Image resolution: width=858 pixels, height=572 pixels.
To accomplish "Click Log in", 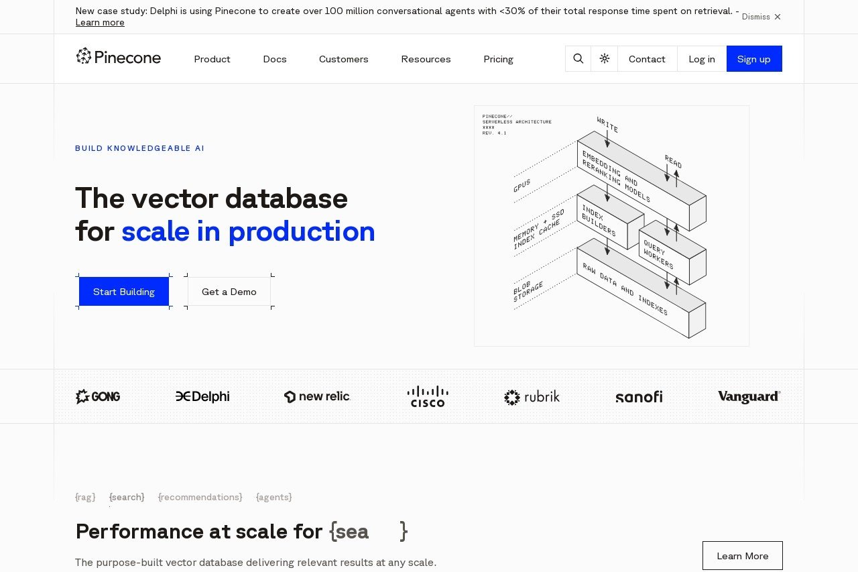I will [x=702, y=59].
